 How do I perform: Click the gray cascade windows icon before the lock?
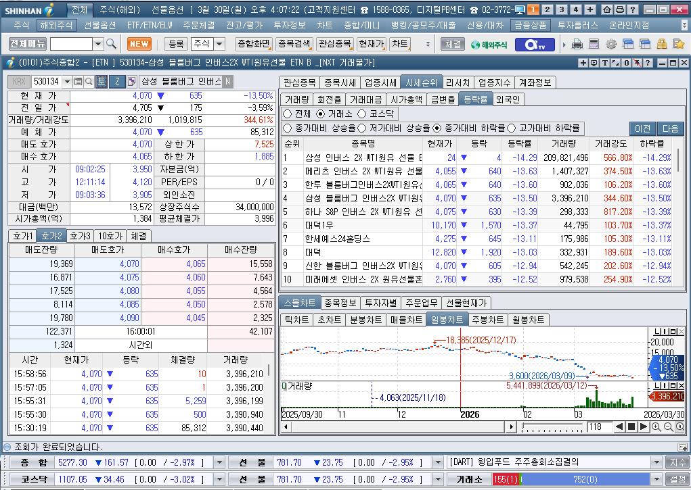[645, 44]
